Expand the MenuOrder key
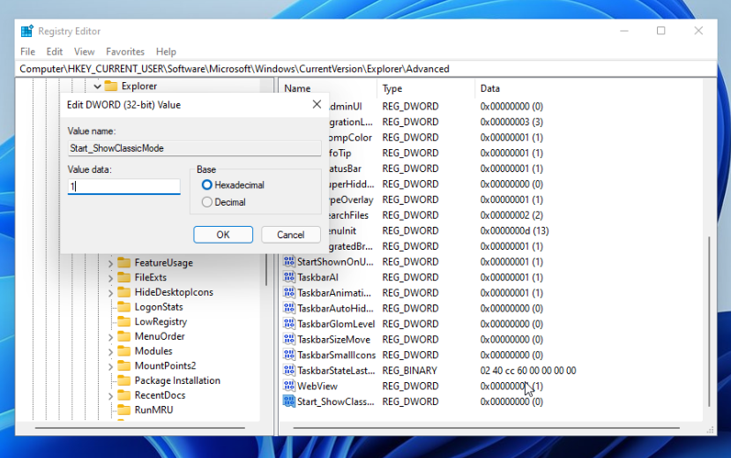Viewport: 731px width, 458px height. 110,337
